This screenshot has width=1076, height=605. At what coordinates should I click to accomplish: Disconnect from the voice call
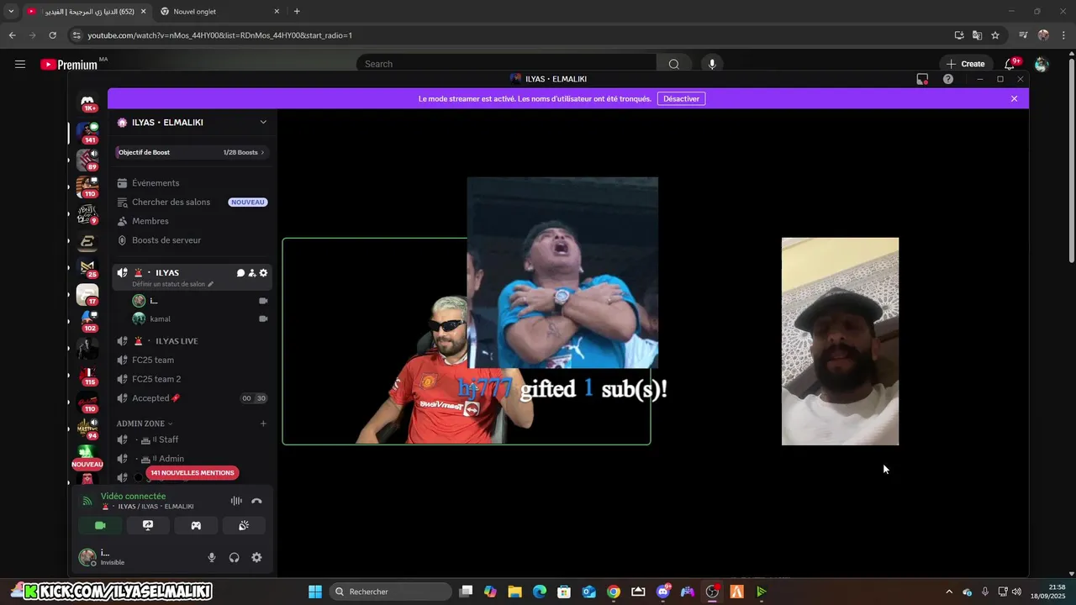pyautogui.click(x=256, y=501)
